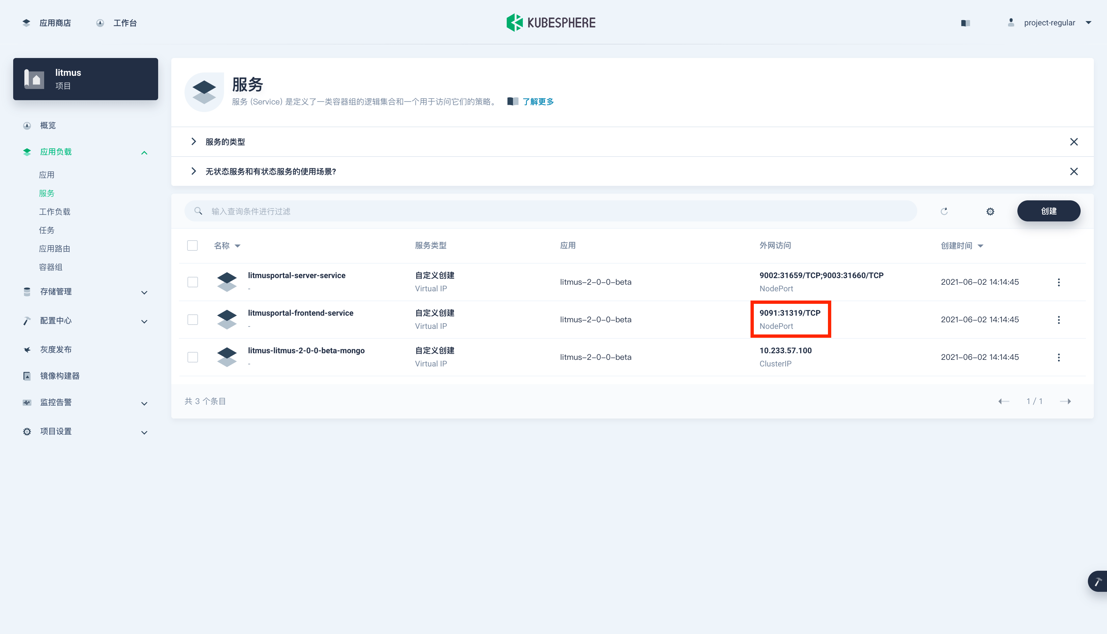Image resolution: width=1107 pixels, height=634 pixels.
Task: Open 工作负载 in the sidebar
Action: click(x=54, y=212)
